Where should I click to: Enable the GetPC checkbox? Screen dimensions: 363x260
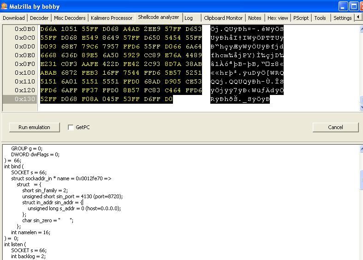[x=71, y=127]
